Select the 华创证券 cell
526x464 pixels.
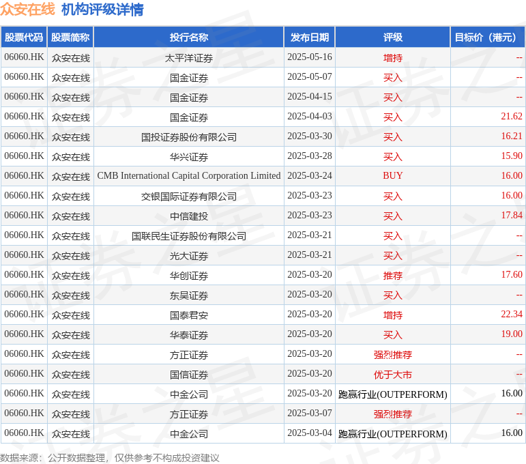[x=189, y=276]
